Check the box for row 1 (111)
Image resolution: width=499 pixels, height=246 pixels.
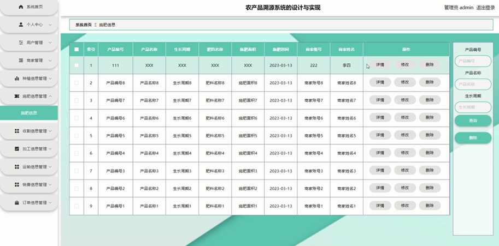click(x=77, y=65)
